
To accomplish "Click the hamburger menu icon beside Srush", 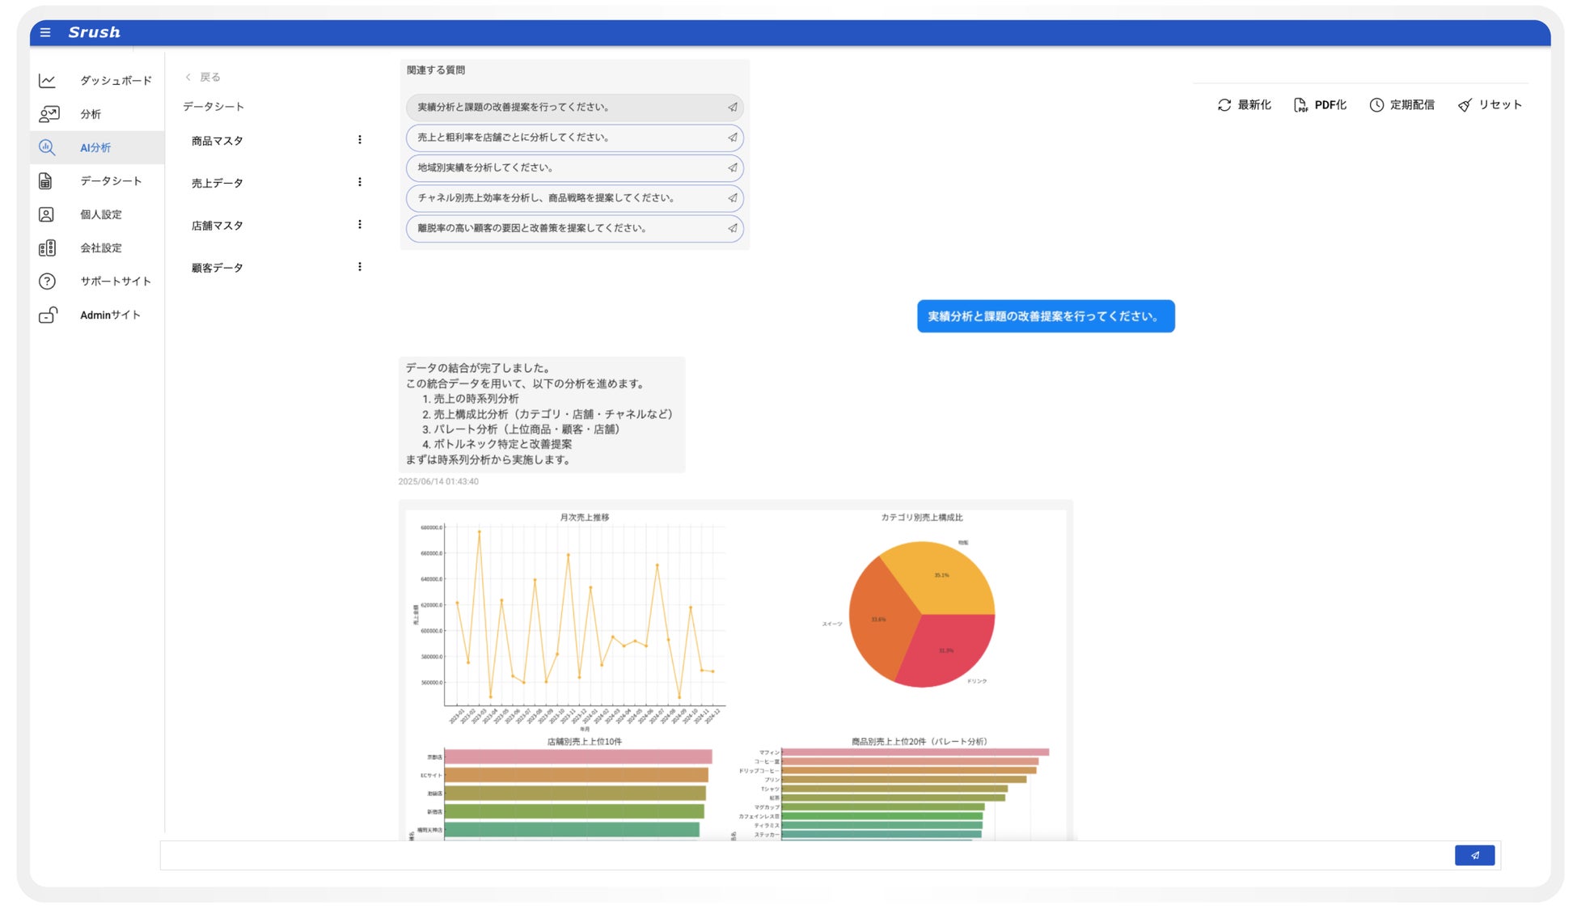I will pos(45,32).
